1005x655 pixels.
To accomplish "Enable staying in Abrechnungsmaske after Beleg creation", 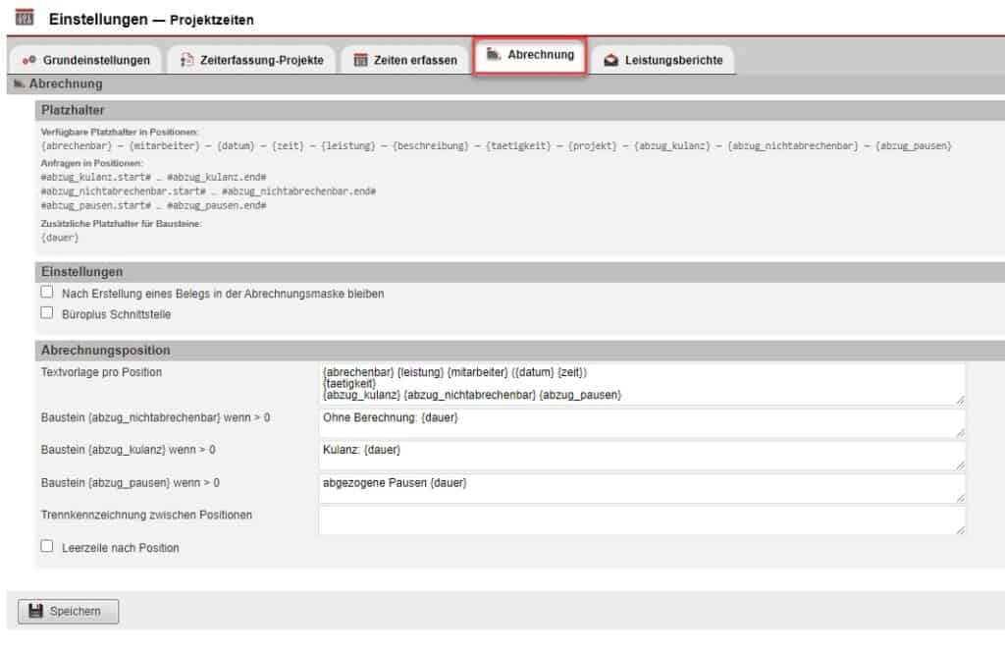I will click(46, 292).
